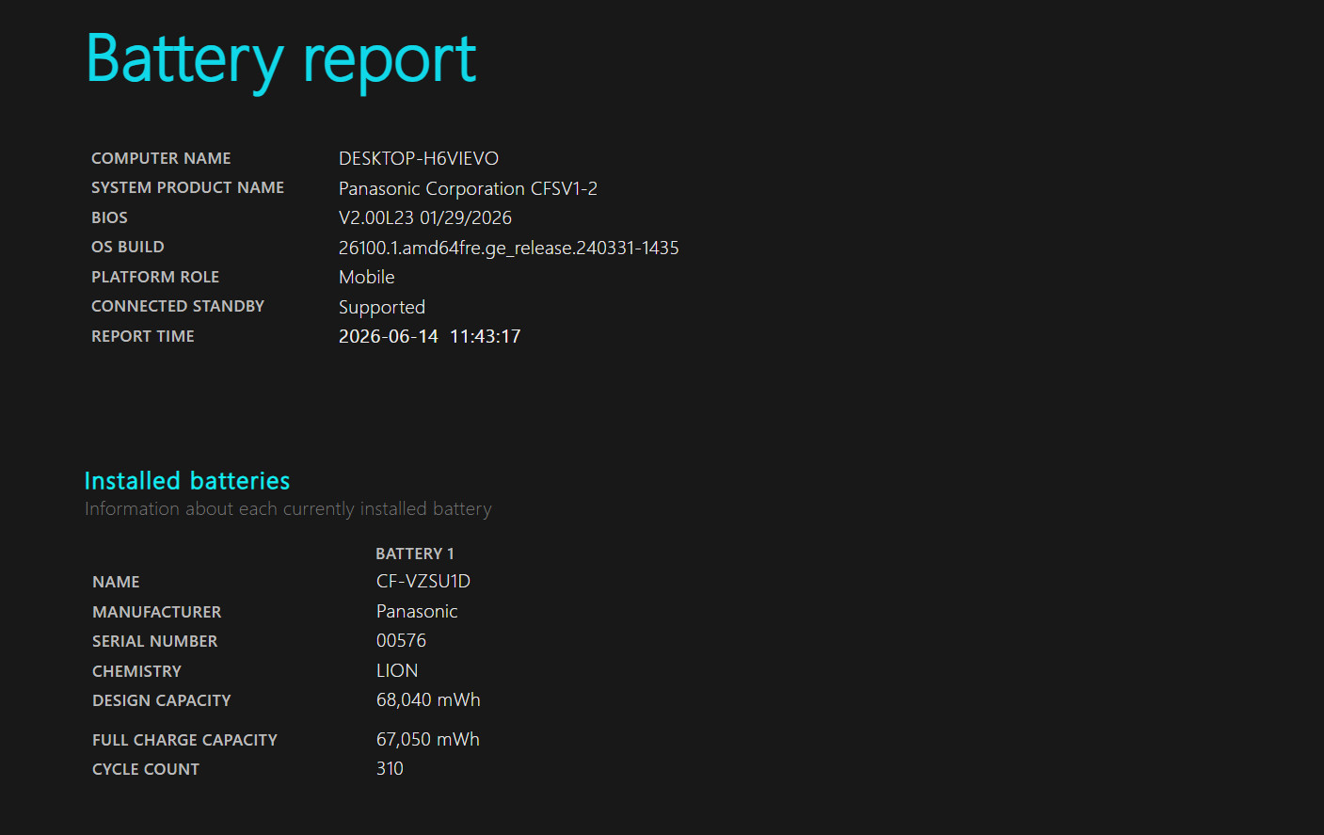Click serial number 00576
This screenshot has height=835, width=1324.
click(402, 640)
